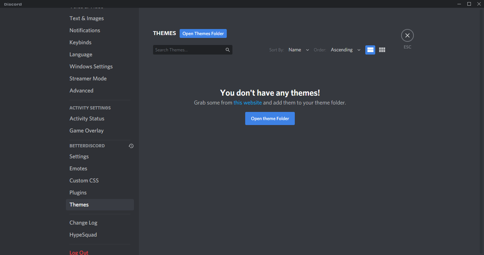
Task: Select Custom CSS in the sidebar
Action: click(x=84, y=181)
